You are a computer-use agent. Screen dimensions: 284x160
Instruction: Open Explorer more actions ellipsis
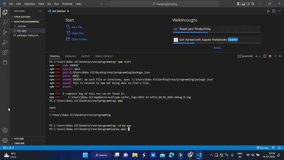pos(40,11)
